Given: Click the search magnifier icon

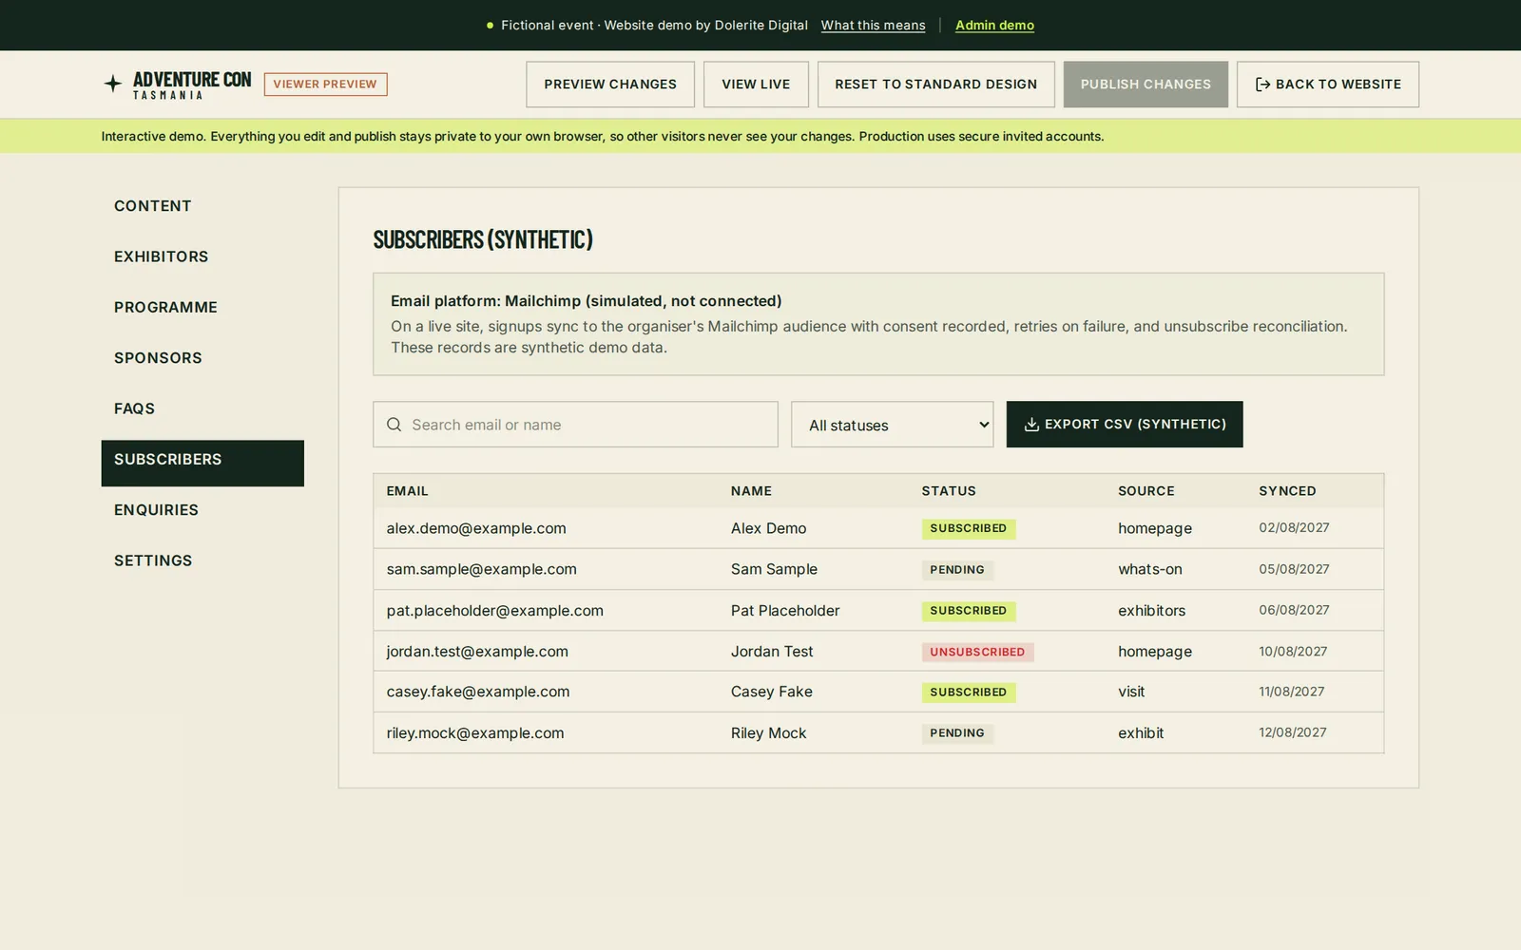Looking at the screenshot, I should click(394, 425).
